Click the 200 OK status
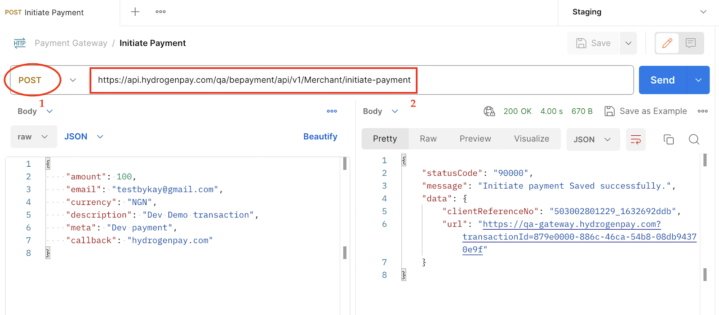The width and height of the screenshot is (719, 315). [517, 111]
